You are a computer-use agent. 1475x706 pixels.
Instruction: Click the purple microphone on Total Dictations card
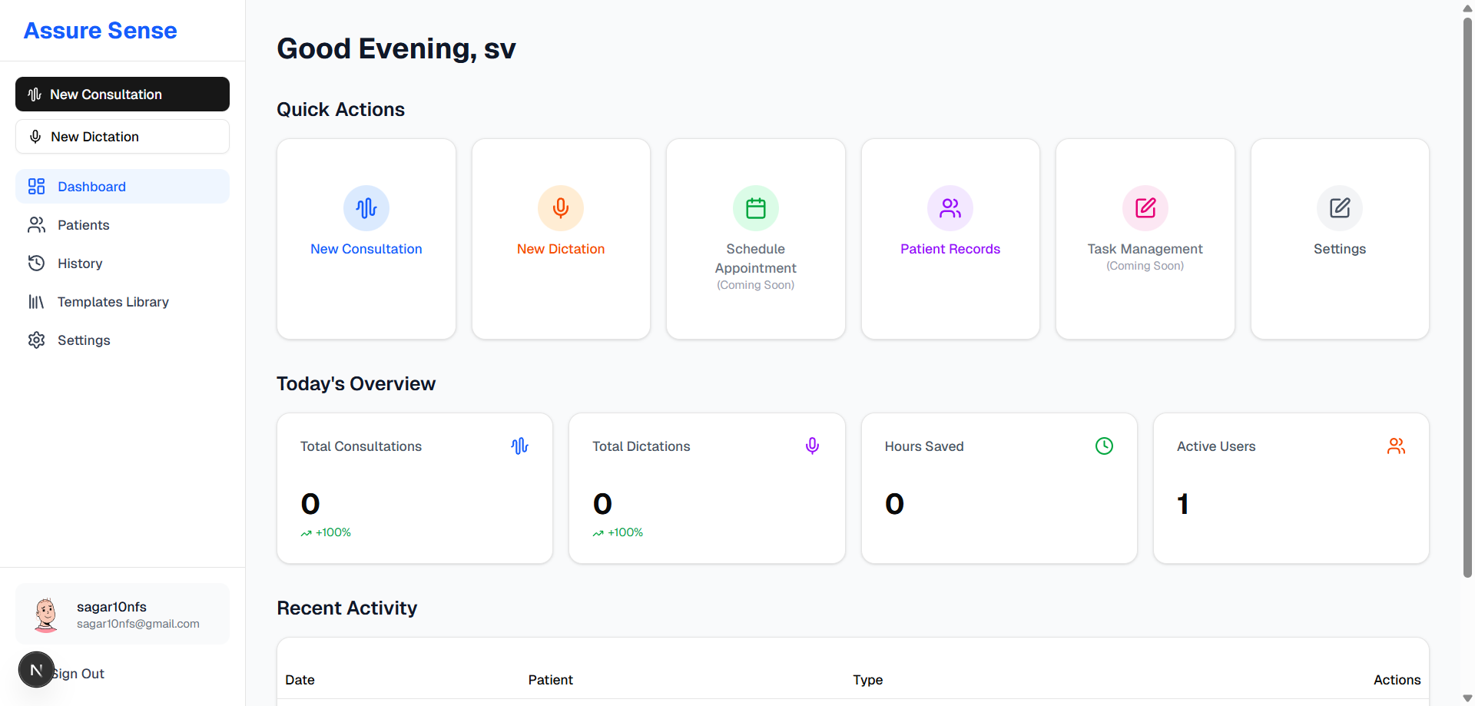(x=812, y=446)
